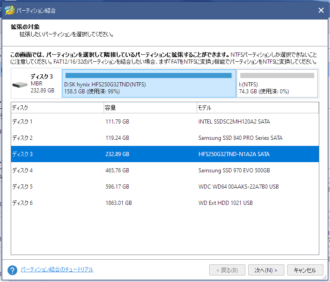The height and width of the screenshot is (282, 330).
Task: Click the < 戻る(B) button
Action: (x=227, y=270)
